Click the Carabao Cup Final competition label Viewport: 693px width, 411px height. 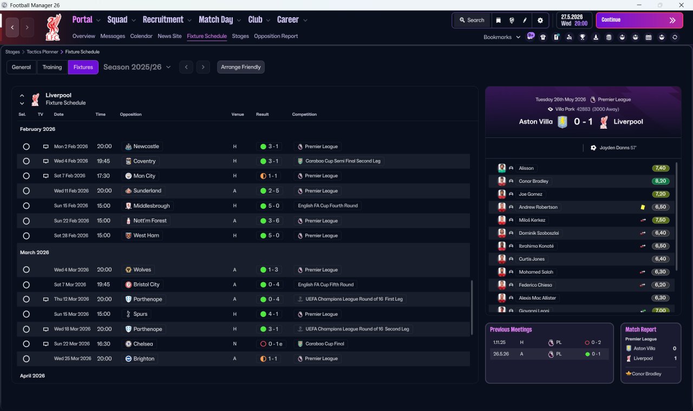tap(321, 344)
